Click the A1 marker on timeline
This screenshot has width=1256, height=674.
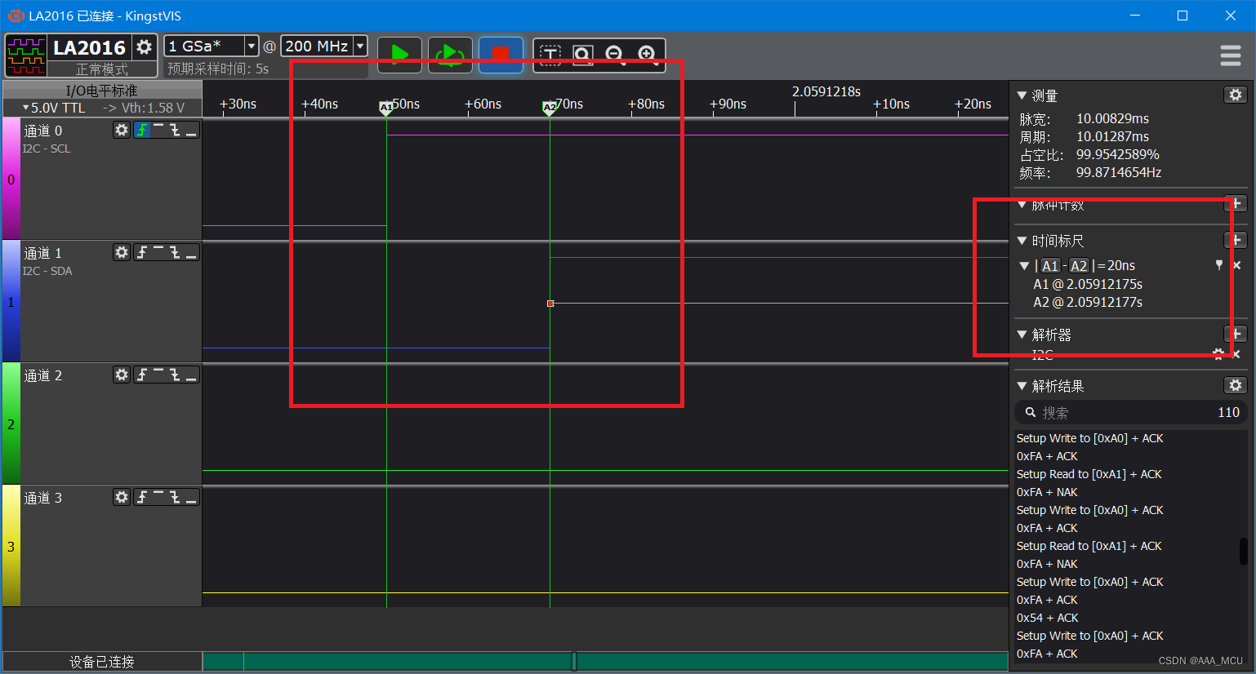(x=386, y=108)
